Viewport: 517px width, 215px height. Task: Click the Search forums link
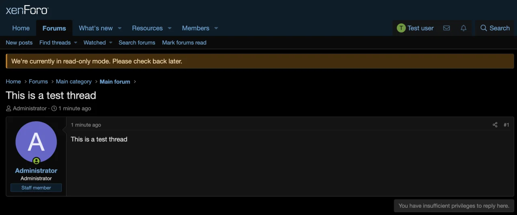pos(137,43)
